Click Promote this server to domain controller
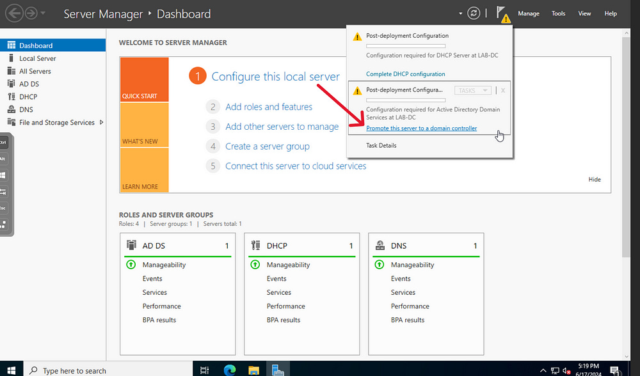The height and width of the screenshot is (376, 640). (x=421, y=128)
